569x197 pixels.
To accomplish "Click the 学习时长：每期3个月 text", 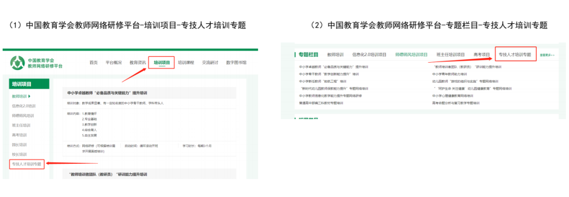I will tap(197, 145).
